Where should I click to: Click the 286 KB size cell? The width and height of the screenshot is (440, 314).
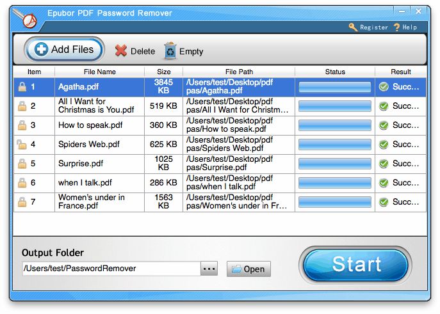click(x=163, y=183)
